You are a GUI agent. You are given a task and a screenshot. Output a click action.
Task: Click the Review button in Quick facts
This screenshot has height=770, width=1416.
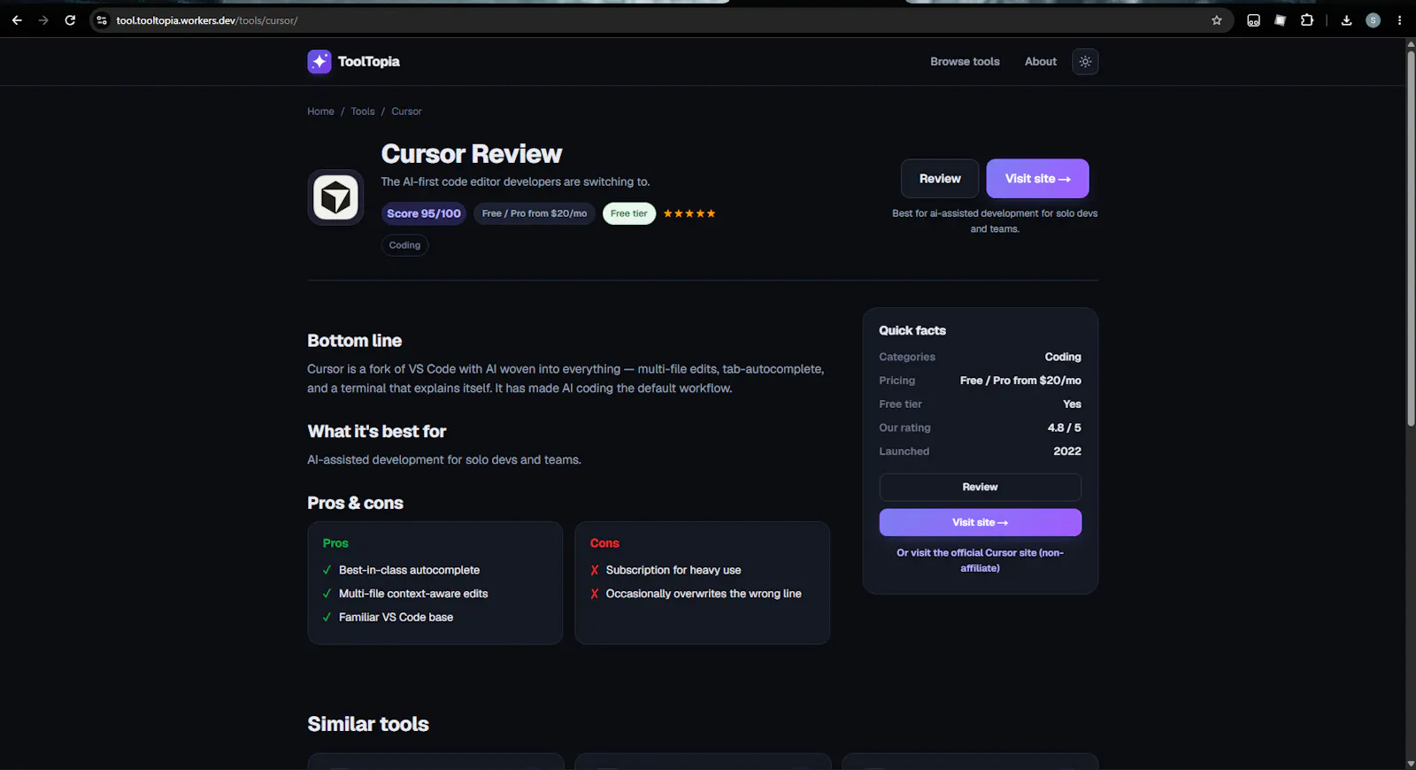click(981, 487)
